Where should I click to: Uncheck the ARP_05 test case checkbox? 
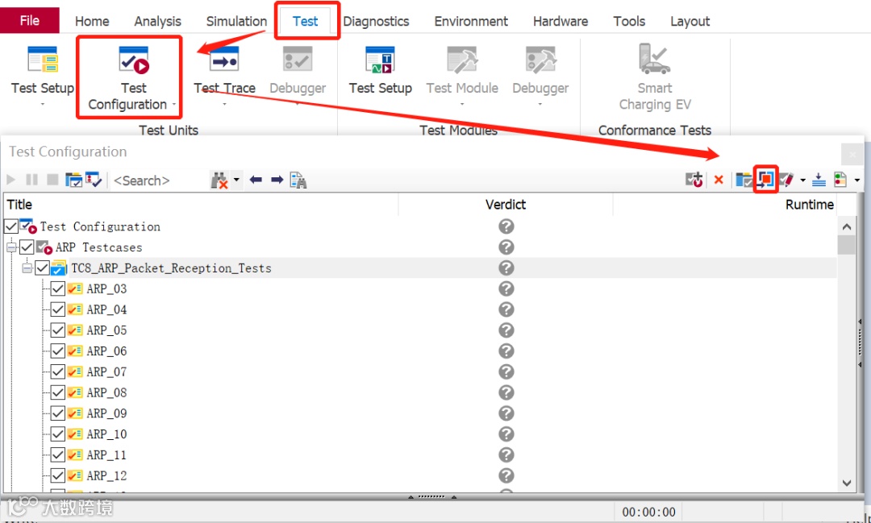[x=58, y=330]
